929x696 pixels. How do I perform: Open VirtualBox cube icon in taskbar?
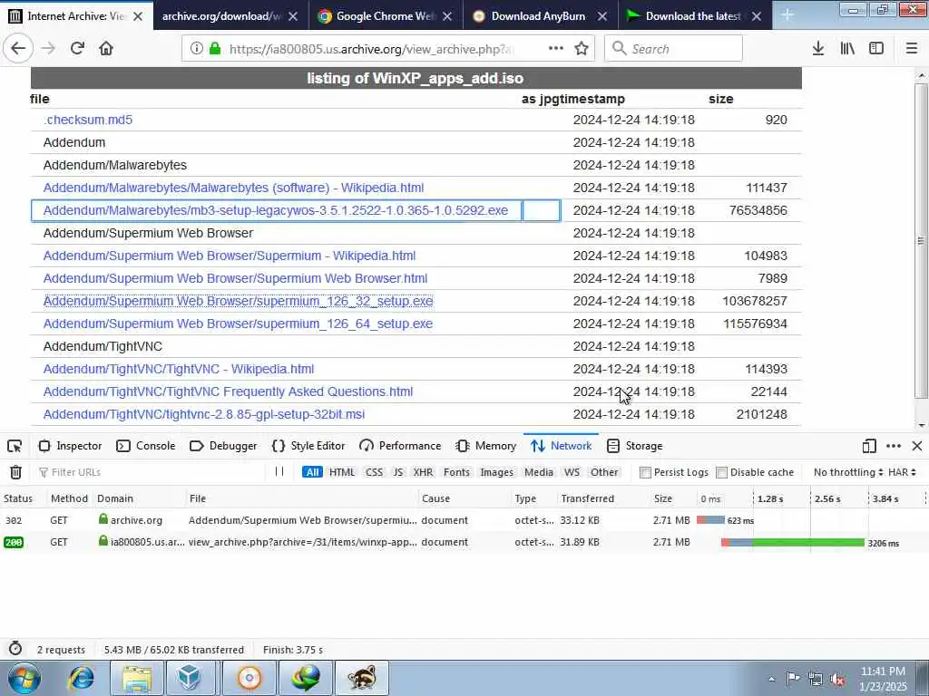pyautogui.click(x=191, y=678)
